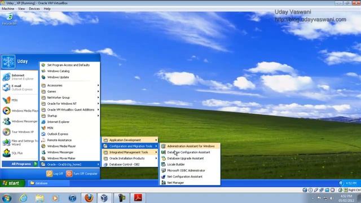Select the database taskbar window button
361x203 pixels.
pyautogui.click(x=49, y=183)
